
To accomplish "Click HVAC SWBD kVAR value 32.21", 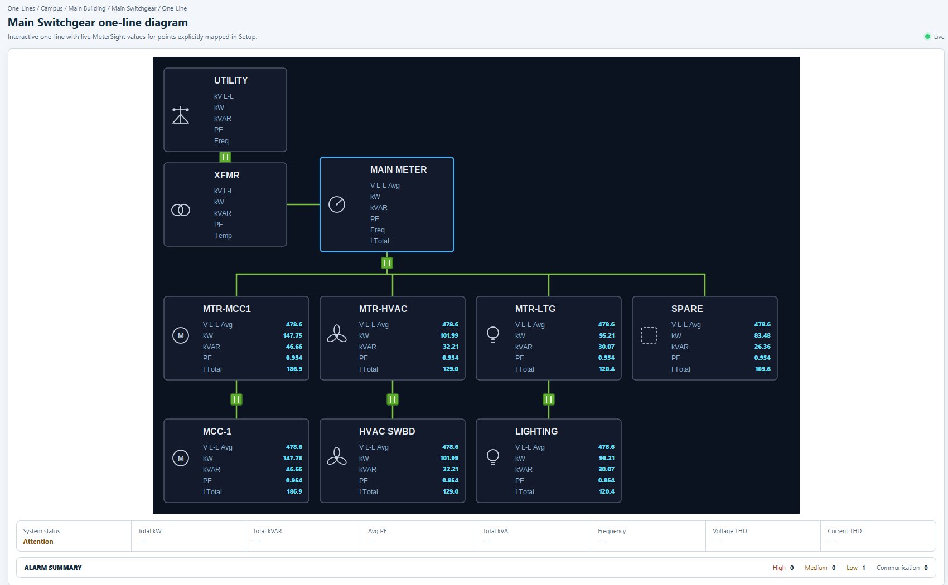I will coord(451,469).
